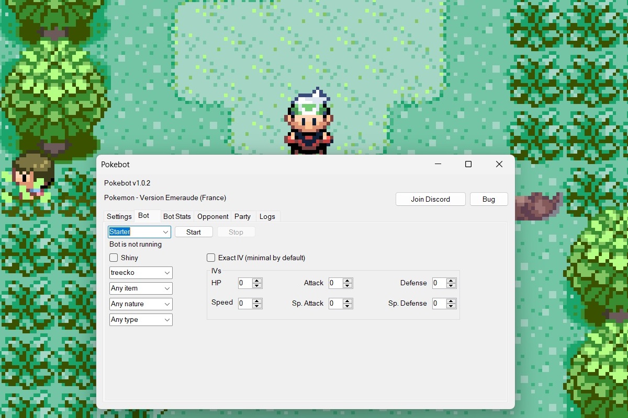Click the Join Discord button

coord(431,199)
